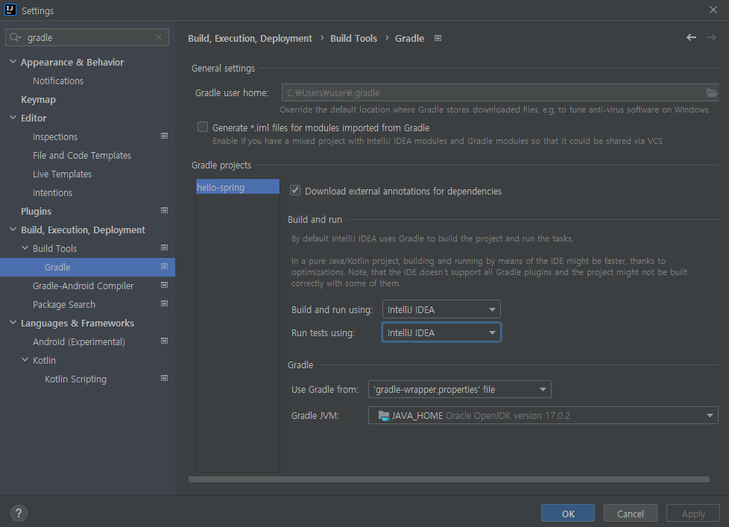Click the settings icon next to Gradle breadcrumb
Viewport: 729px width, 527px height.
(x=438, y=38)
